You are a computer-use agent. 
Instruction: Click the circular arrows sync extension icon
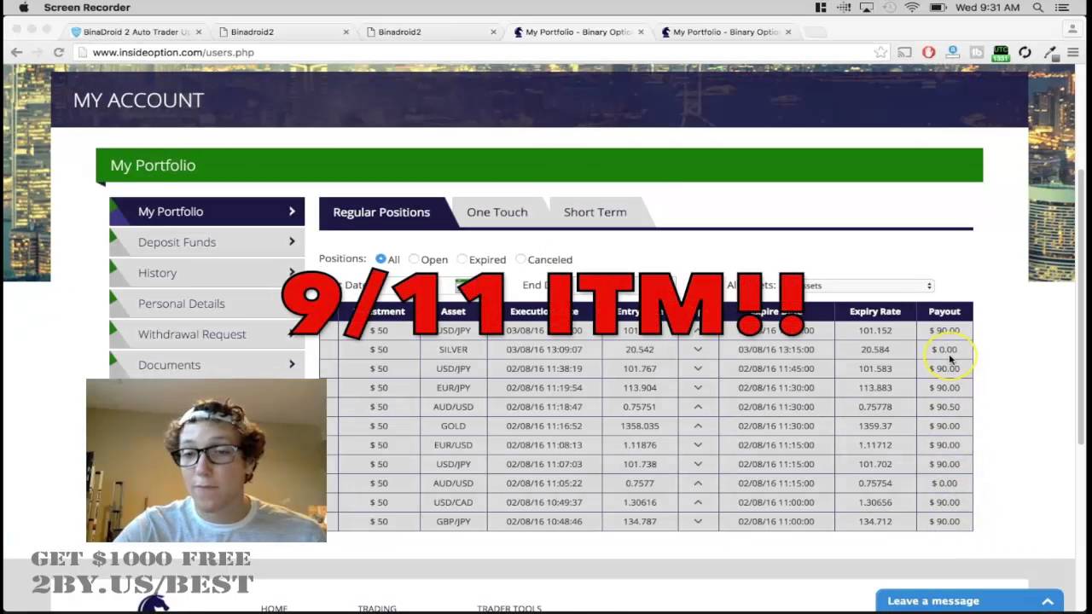click(x=1025, y=52)
